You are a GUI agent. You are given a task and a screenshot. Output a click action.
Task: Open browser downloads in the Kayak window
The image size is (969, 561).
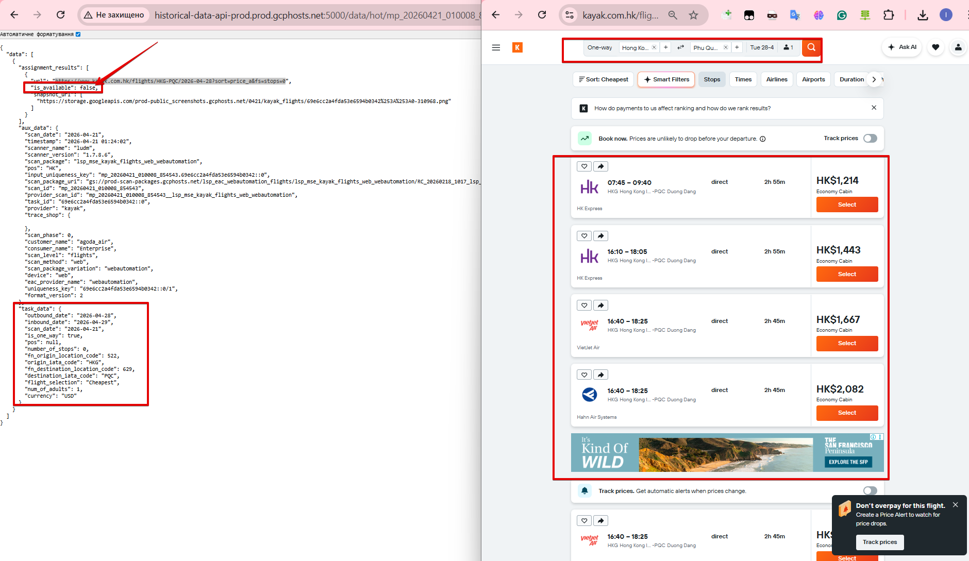[x=923, y=15]
